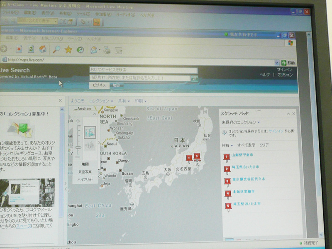Click scratch pad pushpin 2 icon
The width and height of the screenshot is (332, 249).
tap(227, 170)
